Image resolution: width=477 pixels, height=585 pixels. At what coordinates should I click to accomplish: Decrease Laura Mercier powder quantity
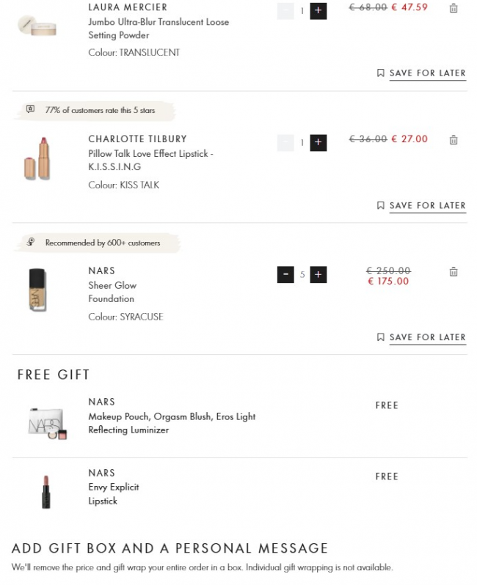(285, 10)
